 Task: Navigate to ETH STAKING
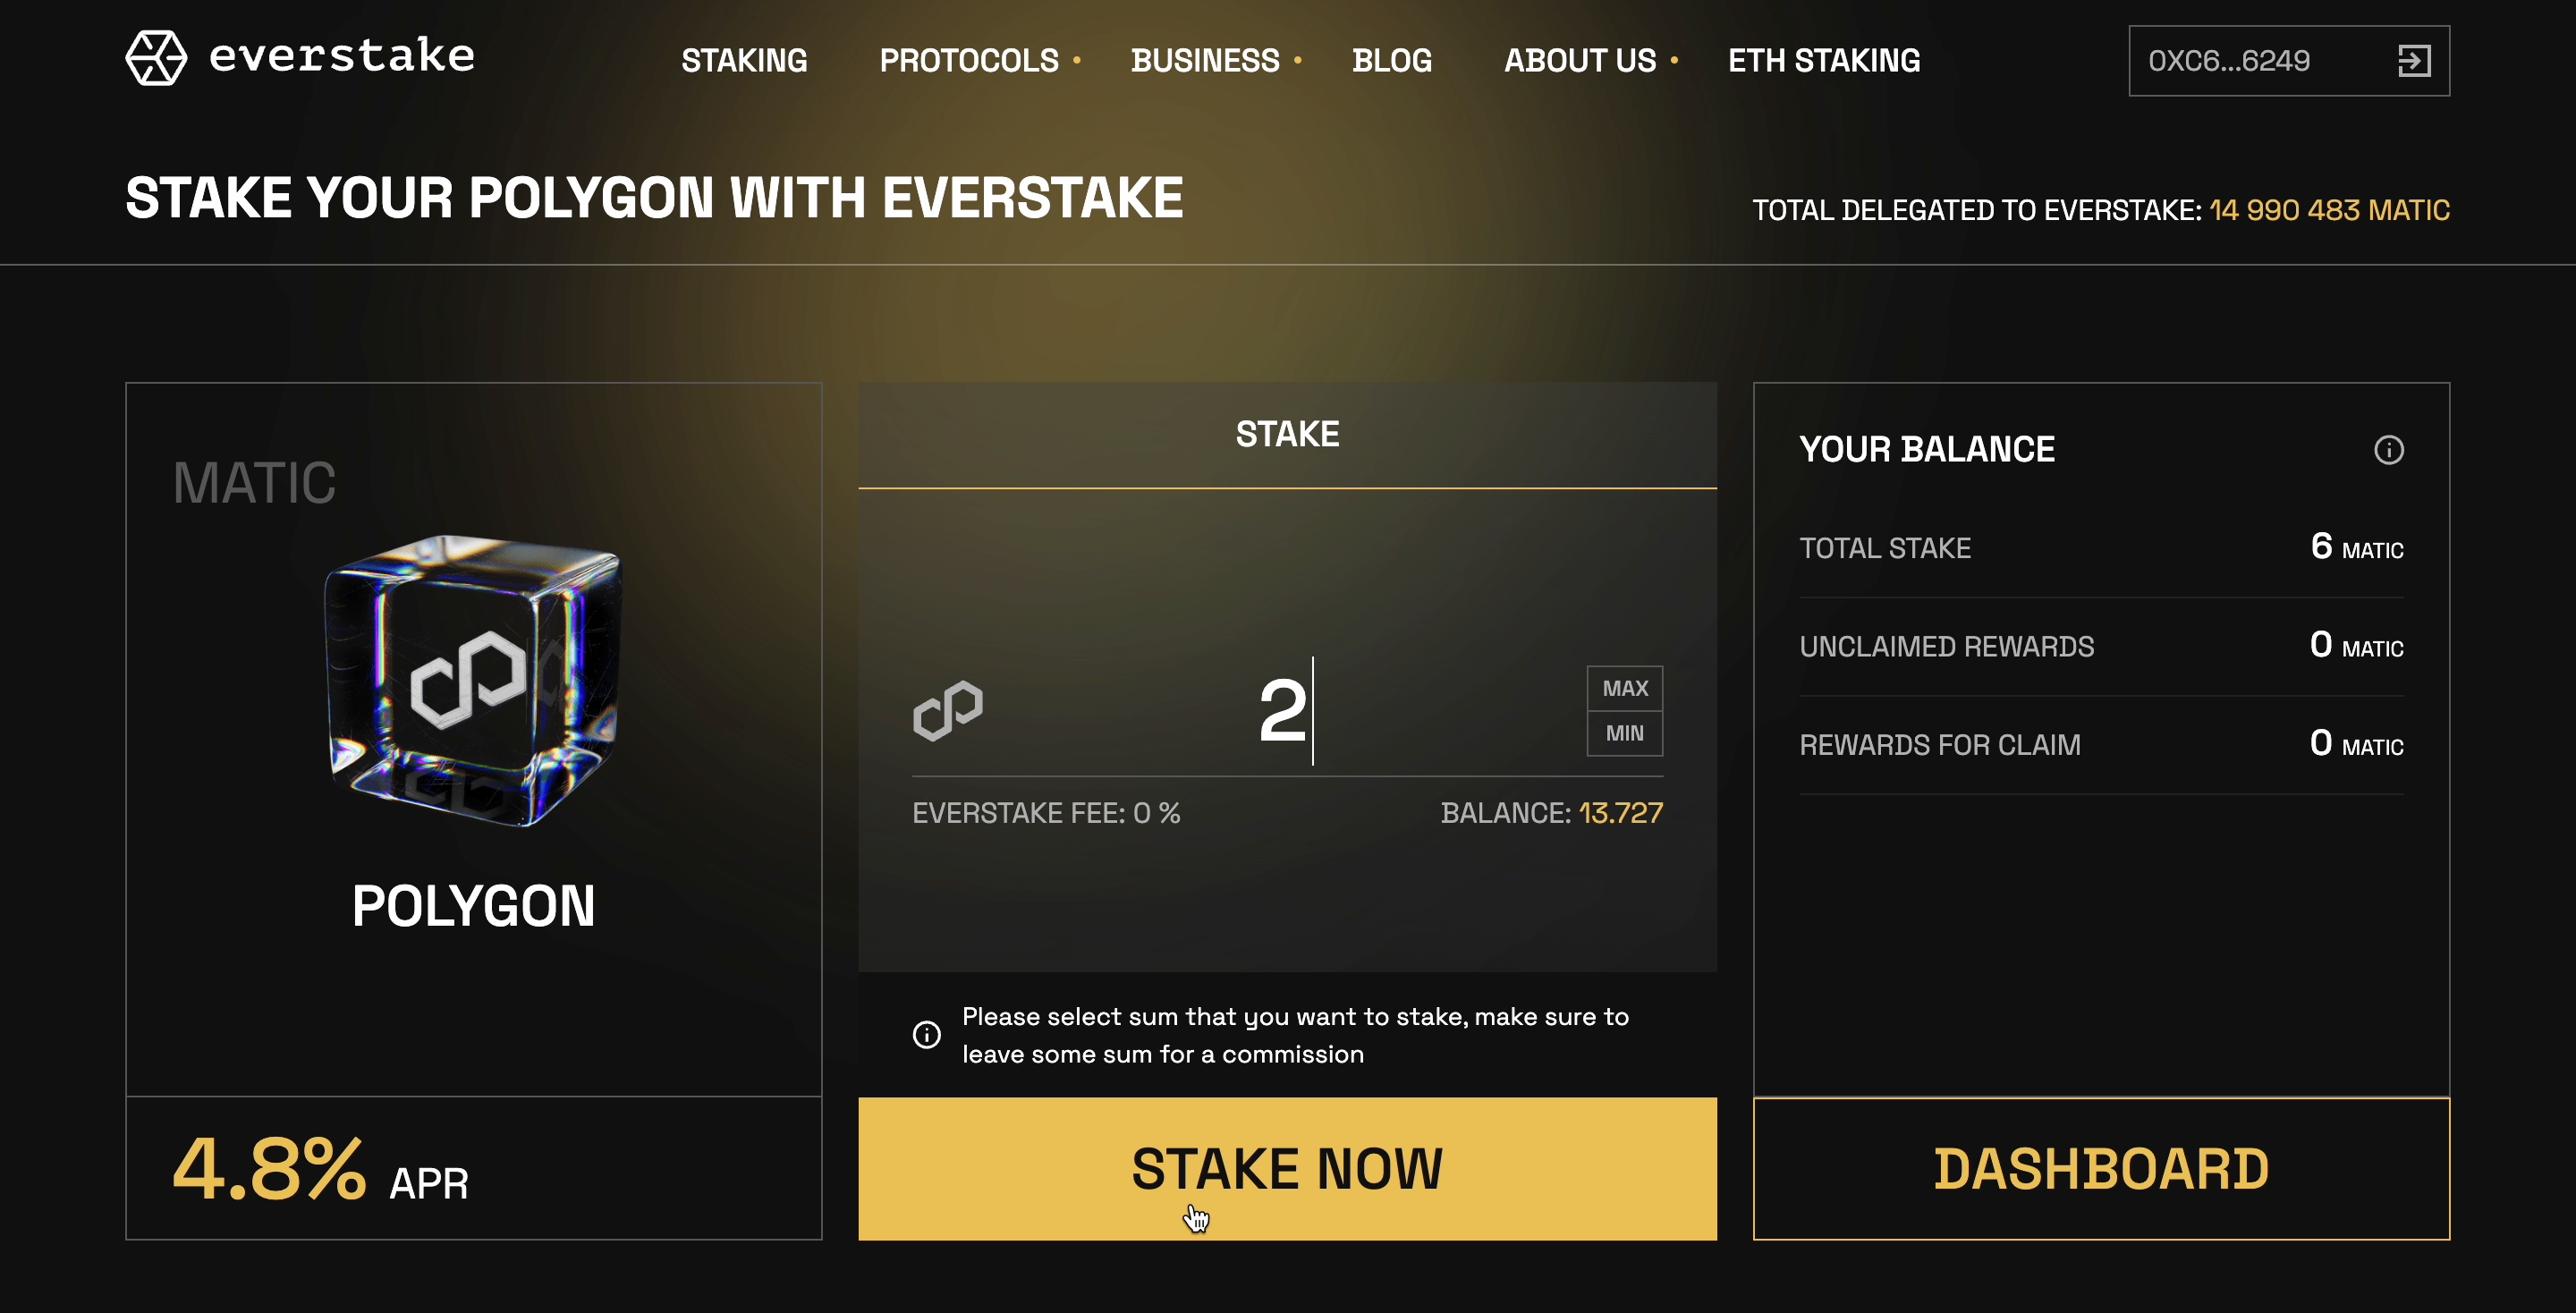(x=1823, y=60)
